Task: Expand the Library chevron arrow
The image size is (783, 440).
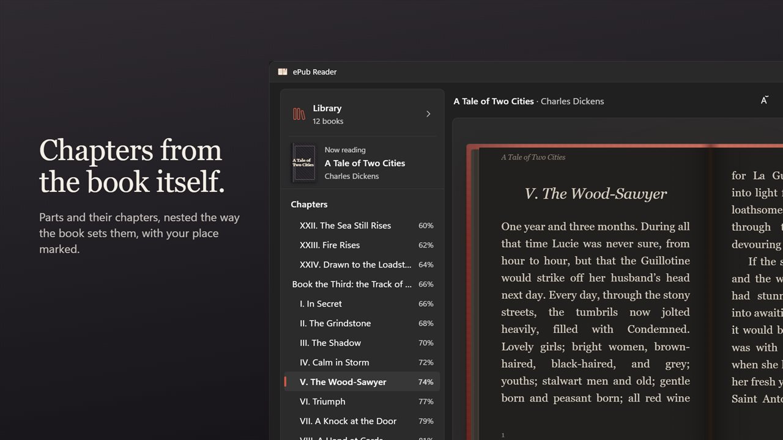Action: coord(428,114)
